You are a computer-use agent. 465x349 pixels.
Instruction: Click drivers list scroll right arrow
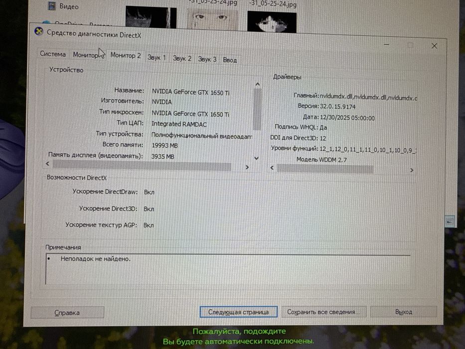tap(412, 170)
